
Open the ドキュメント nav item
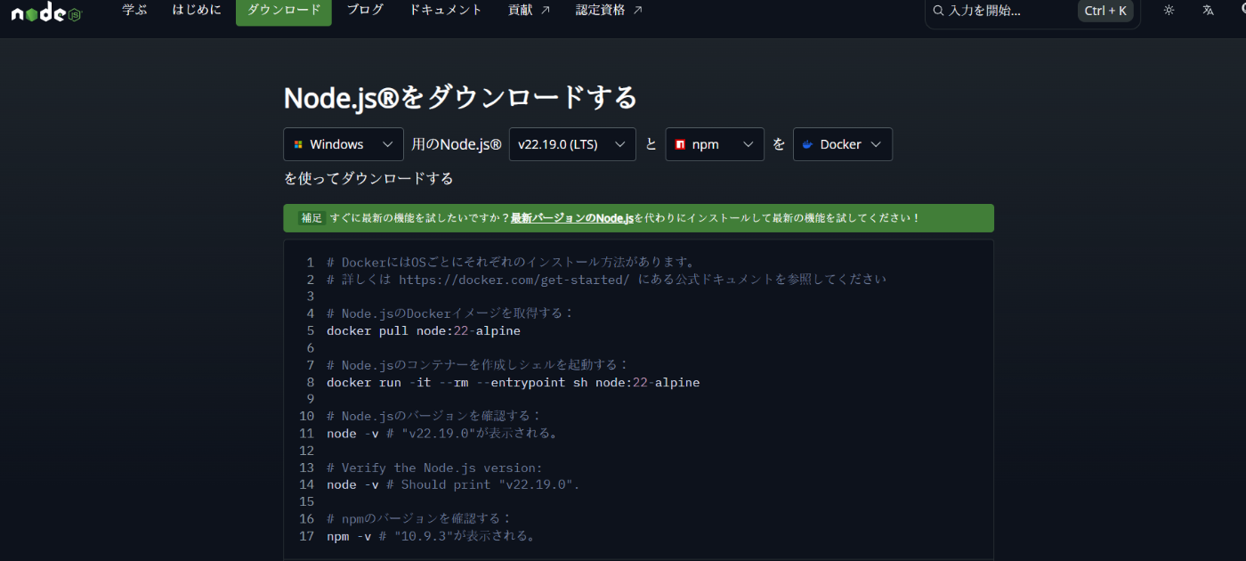(x=446, y=10)
